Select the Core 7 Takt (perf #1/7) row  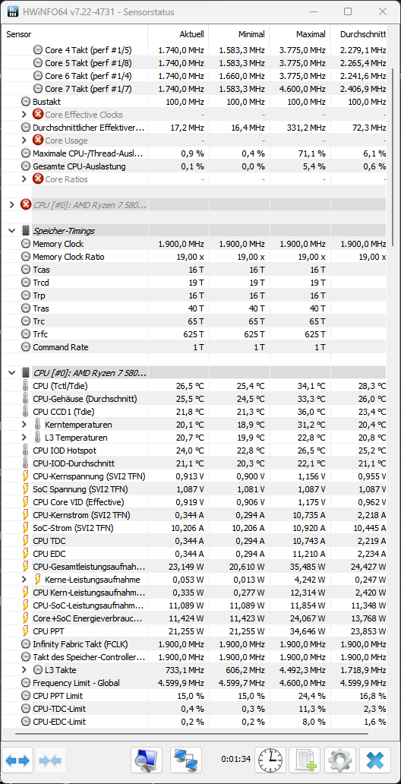point(194,88)
